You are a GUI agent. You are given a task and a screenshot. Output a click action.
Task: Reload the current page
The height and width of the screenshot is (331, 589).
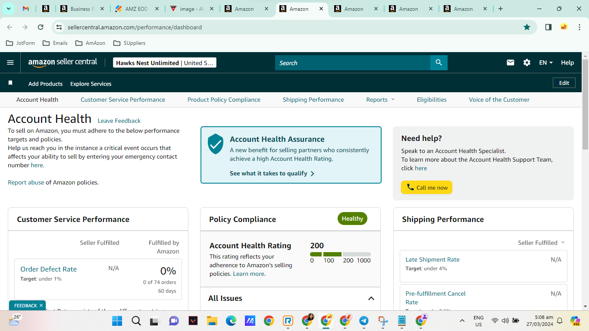click(41, 27)
